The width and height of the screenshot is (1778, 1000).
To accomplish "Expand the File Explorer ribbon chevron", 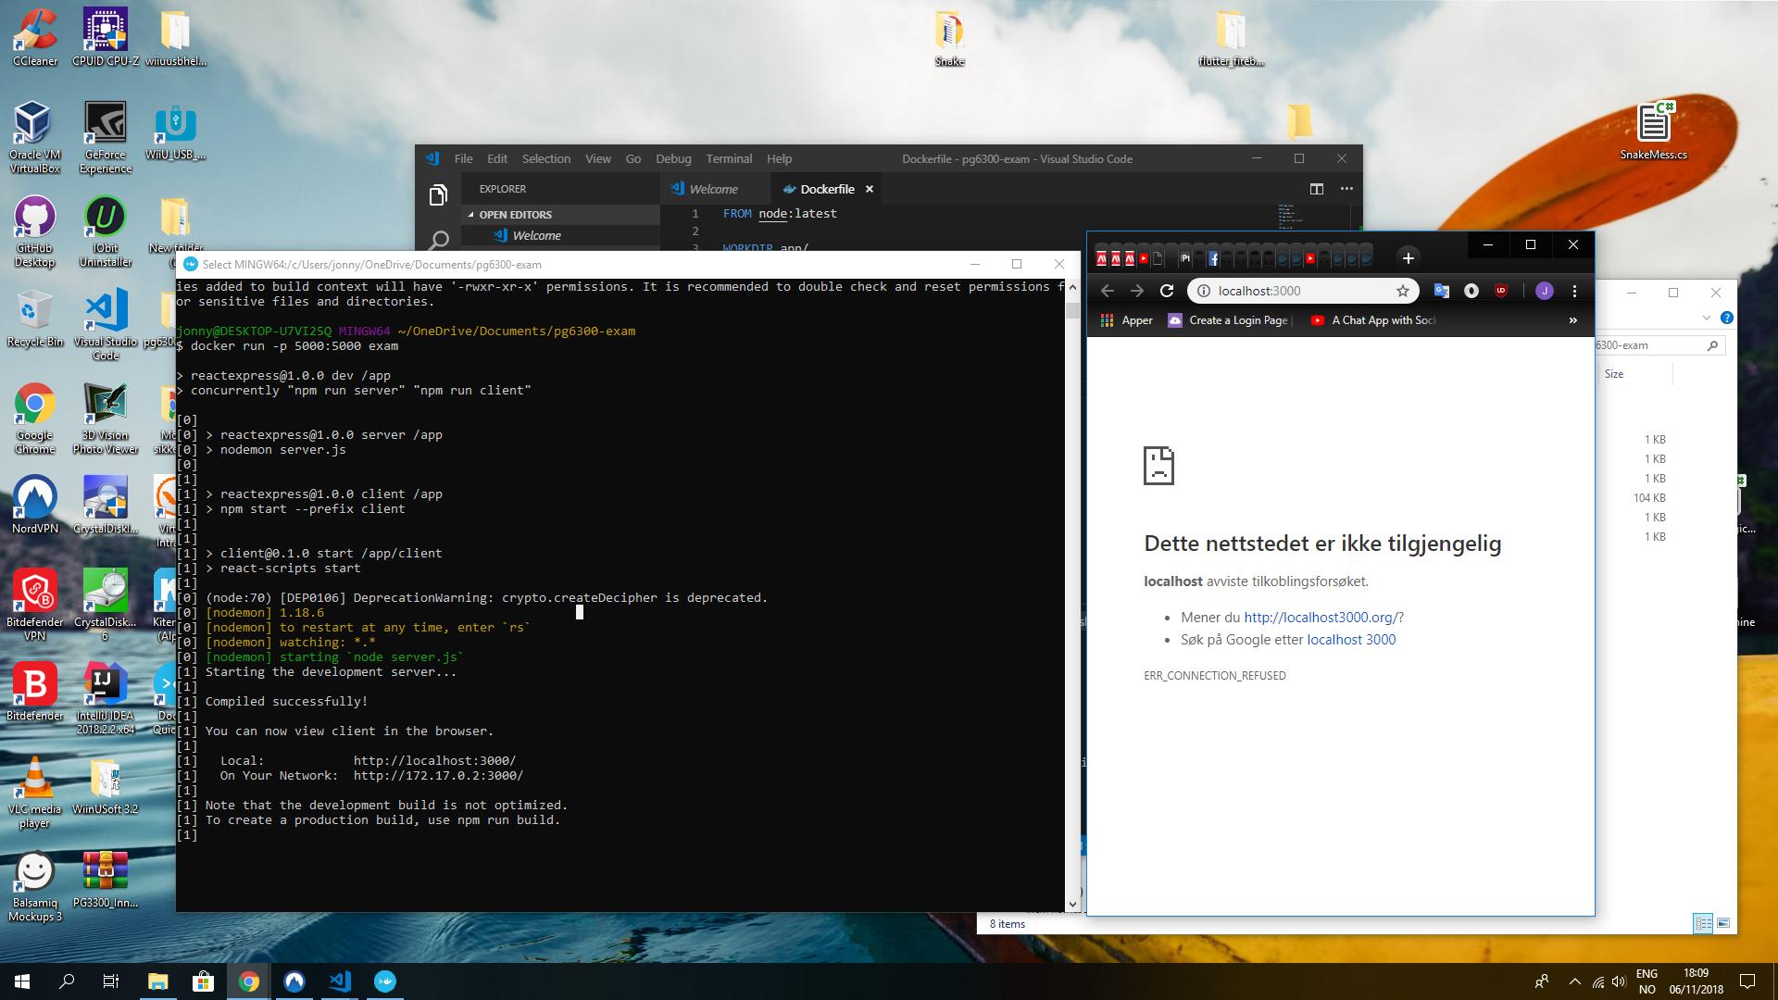I will click(1706, 318).
